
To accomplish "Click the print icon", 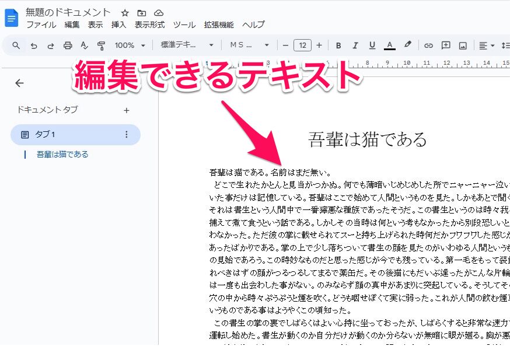I will click(x=68, y=46).
